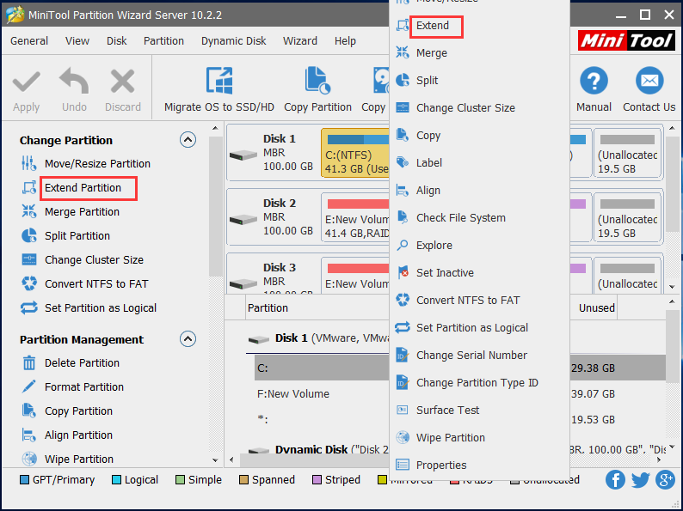Collapse the Partition Management section
The width and height of the screenshot is (683, 511).
[x=188, y=338]
